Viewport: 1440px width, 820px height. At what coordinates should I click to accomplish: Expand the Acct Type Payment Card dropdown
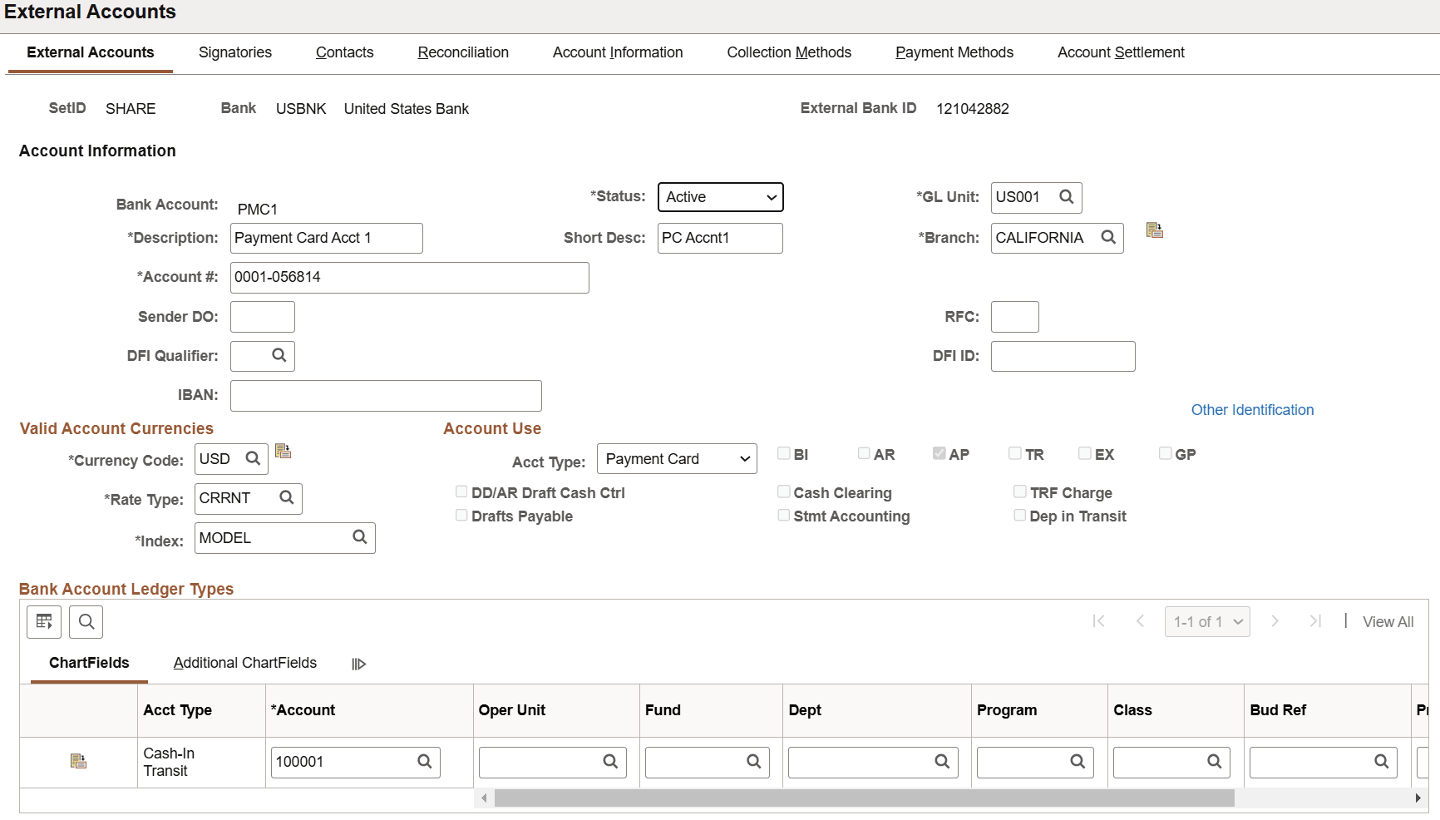tap(677, 459)
